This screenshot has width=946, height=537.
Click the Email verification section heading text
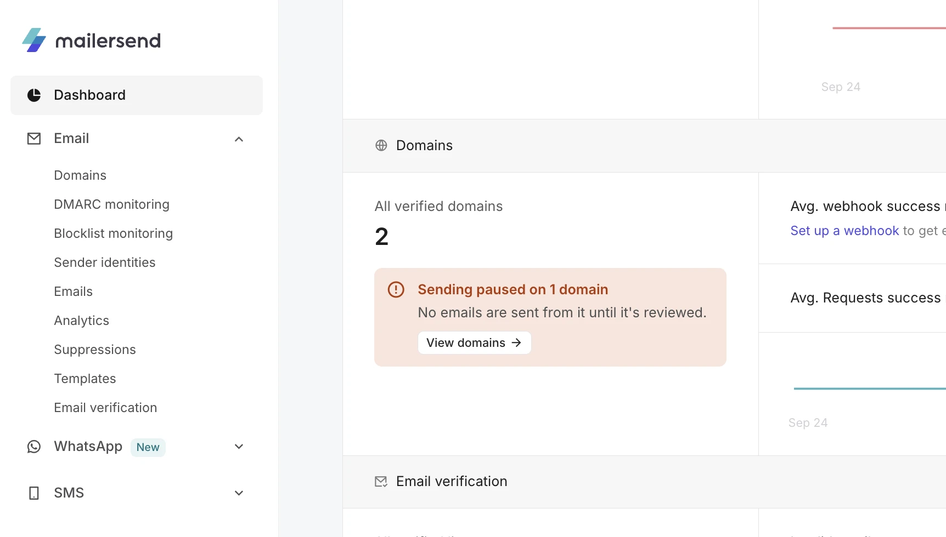[452, 482]
